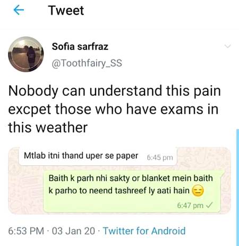Screen dimensions: 239x246
Task: Tap the green "Baith k parh" bubble
Action: point(132,191)
